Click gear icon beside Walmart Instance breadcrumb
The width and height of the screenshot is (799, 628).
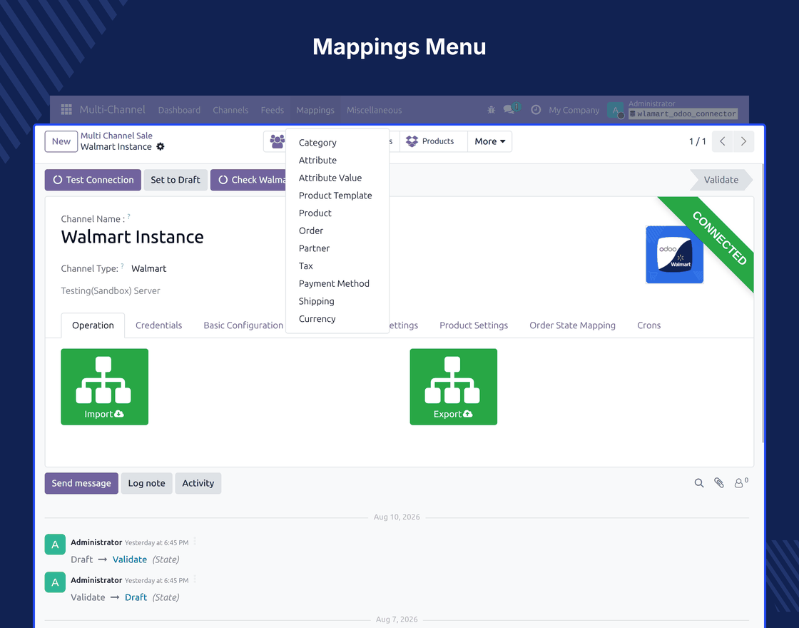pyautogui.click(x=161, y=147)
